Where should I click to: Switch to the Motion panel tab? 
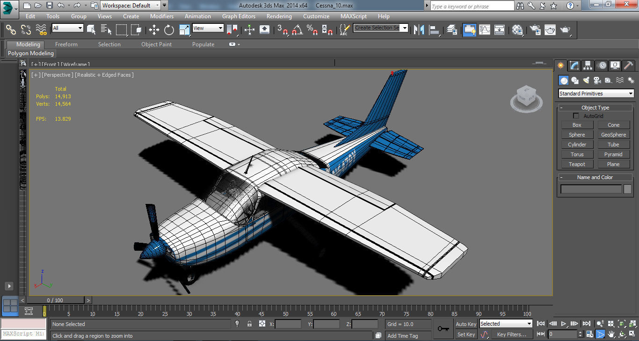(602, 65)
